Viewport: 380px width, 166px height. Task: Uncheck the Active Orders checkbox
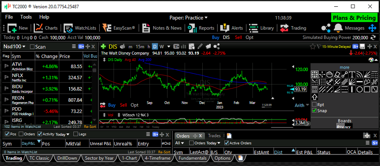[x=226, y=143]
